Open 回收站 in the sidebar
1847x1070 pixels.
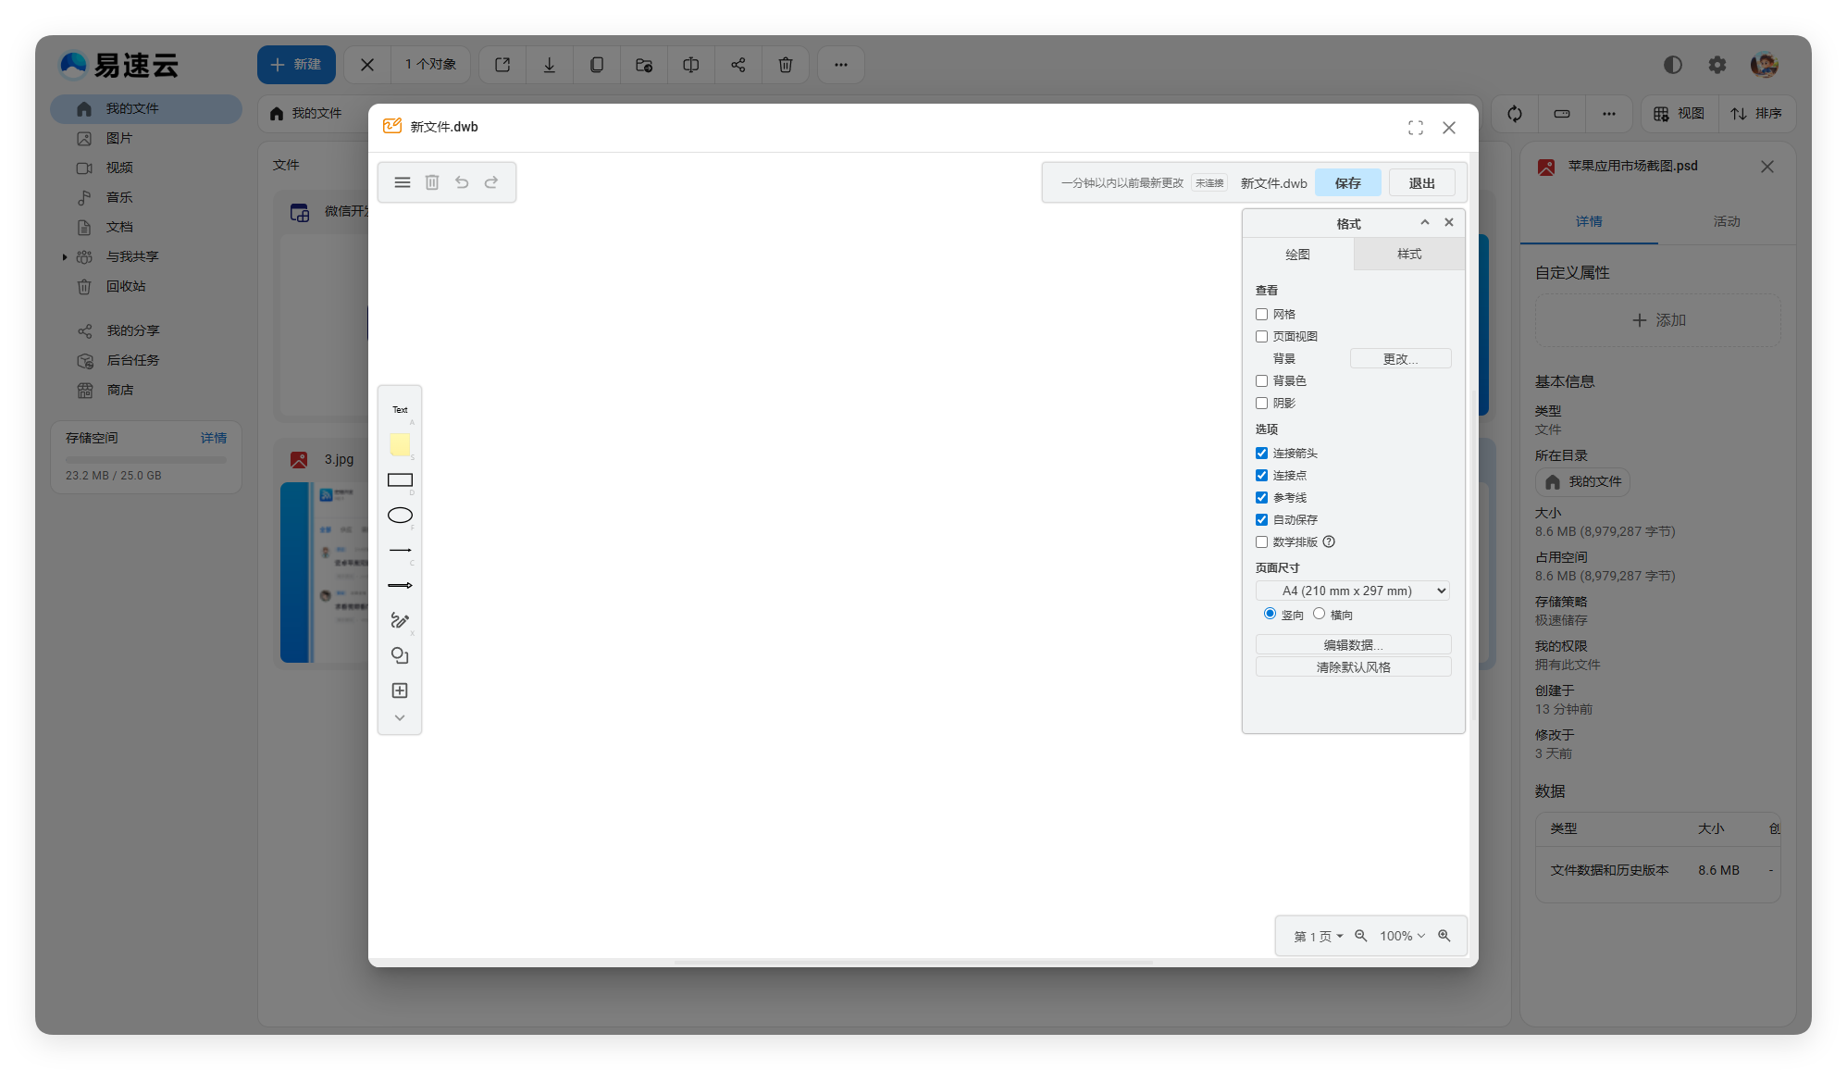point(146,287)
